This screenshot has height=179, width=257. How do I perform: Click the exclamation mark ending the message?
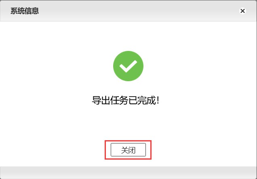[158, 100]
